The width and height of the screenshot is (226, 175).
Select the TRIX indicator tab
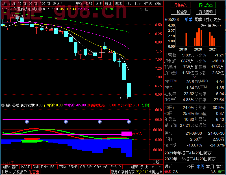[x=62, y=167]
